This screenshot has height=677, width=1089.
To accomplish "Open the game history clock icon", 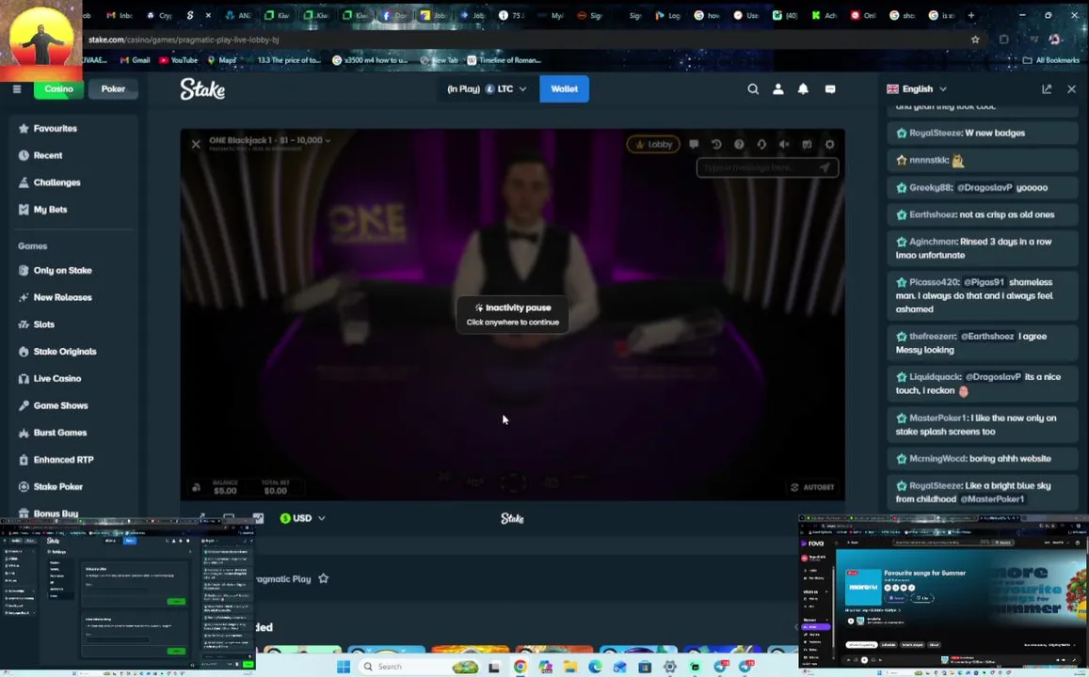I will 716,144.
